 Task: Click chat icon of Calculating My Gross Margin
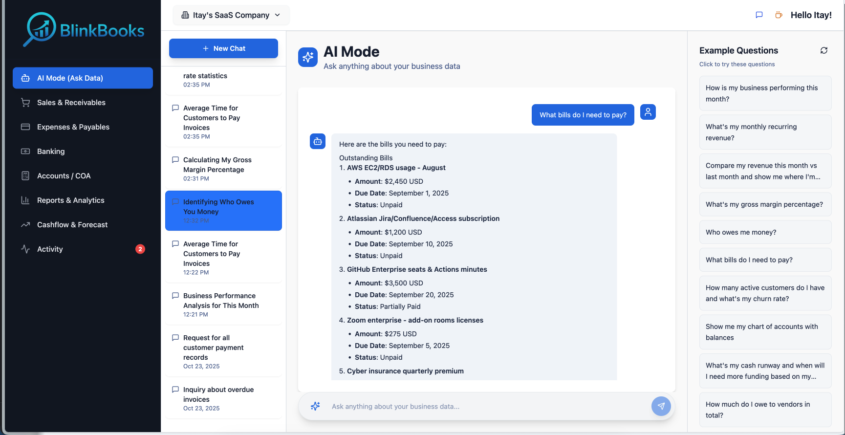[x=175, y=160]
